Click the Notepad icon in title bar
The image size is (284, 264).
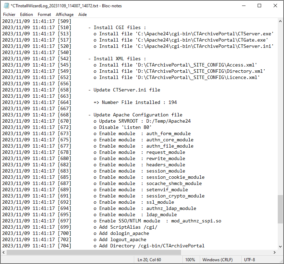[x=6, y=6]
